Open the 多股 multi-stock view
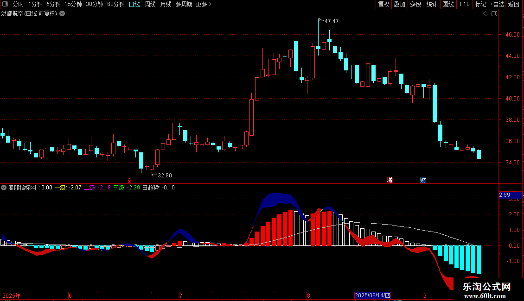This screenshot has width=524, height=301. (x=416, y=4)
